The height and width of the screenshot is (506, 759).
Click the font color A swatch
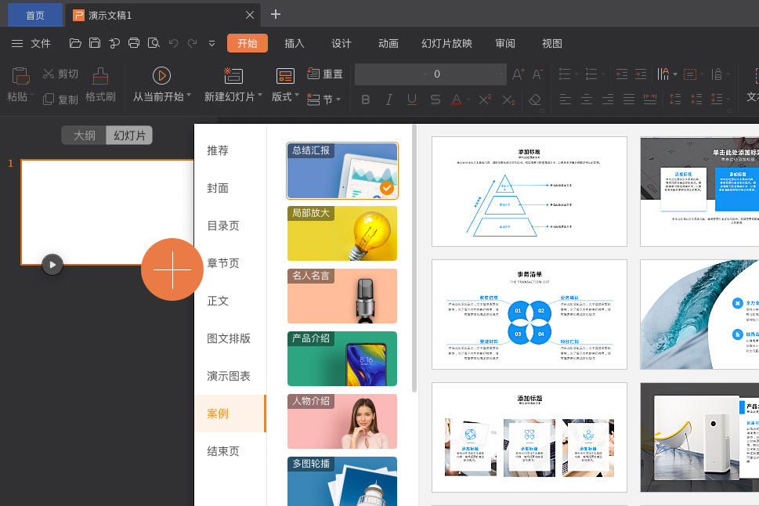456,99
